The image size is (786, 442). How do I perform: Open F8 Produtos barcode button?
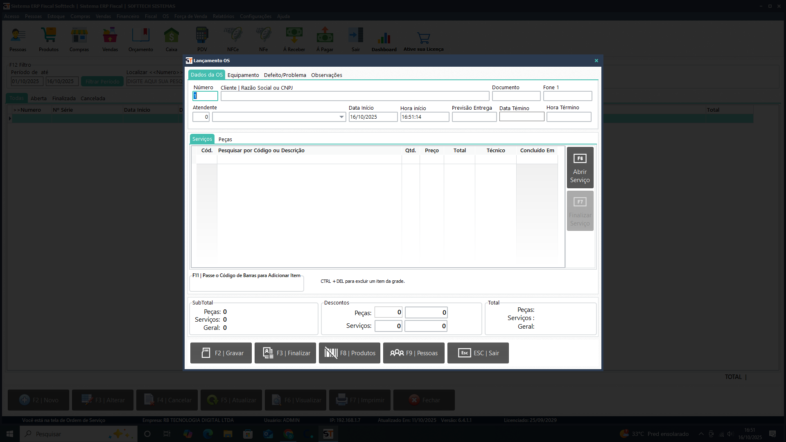coord(350,353)
